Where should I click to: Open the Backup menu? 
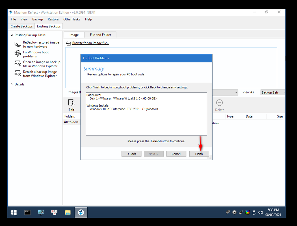click(x=38, y=19)
